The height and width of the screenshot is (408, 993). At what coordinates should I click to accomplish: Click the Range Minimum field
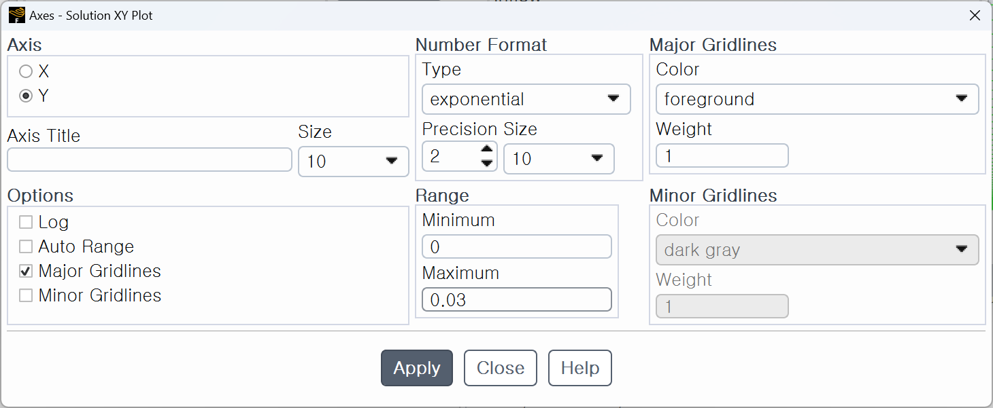point(516,246)
